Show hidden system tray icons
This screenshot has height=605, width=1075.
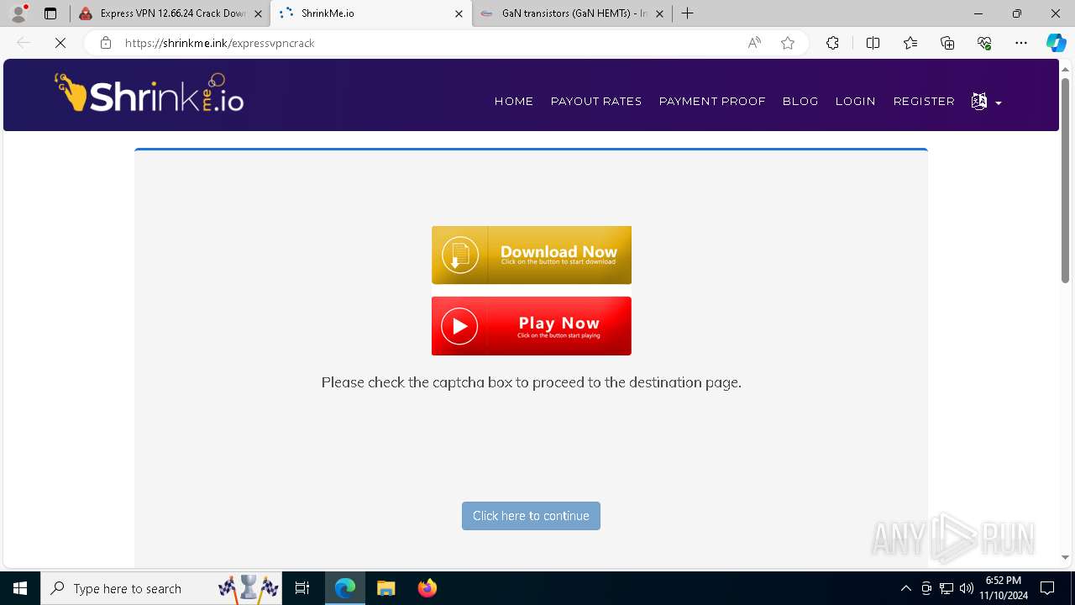pyautogui.click(x=906, y=588)
